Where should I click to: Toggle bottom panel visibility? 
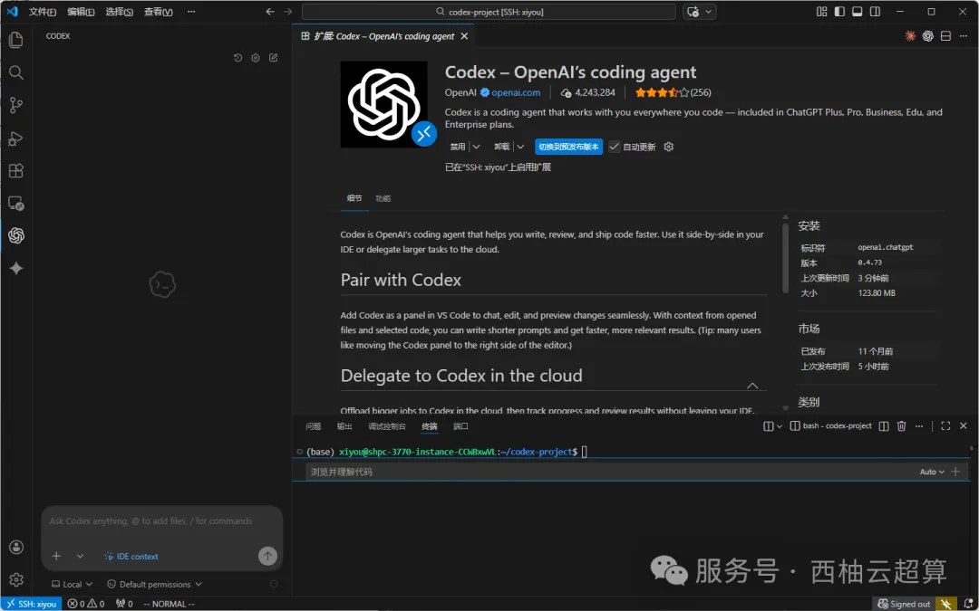click(x=858, y=12)
